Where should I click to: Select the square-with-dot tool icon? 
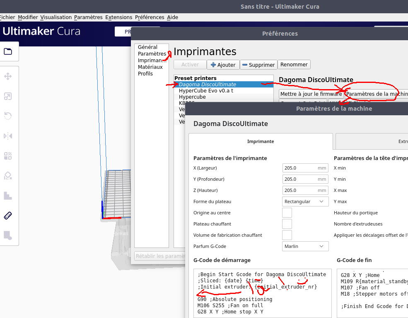pos(8,235)
